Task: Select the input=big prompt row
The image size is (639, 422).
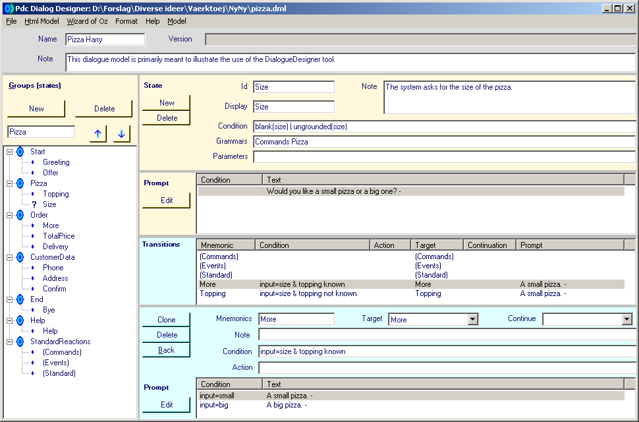Action: tap(412, 405)
